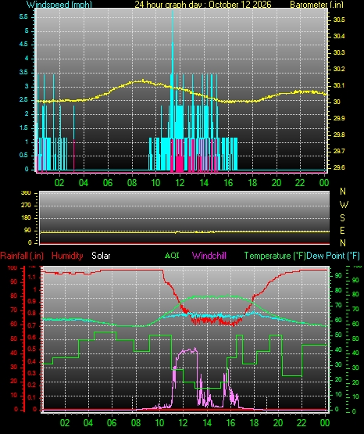This screenshot has height=434, width=364.
Task: Click the S compass direction label
Action: (342, 218)
